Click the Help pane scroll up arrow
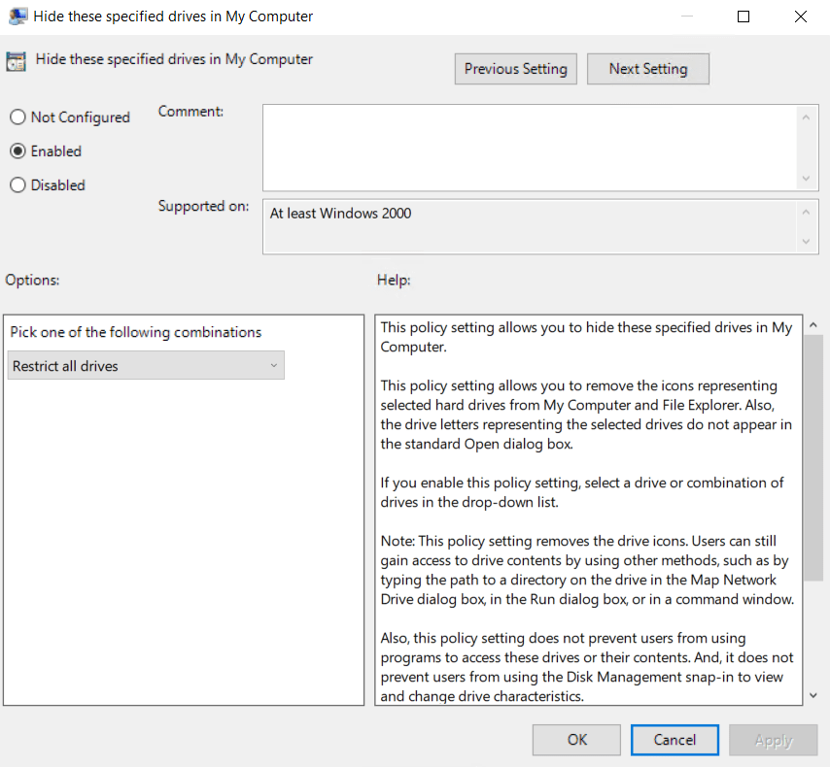 coord(813,325)
